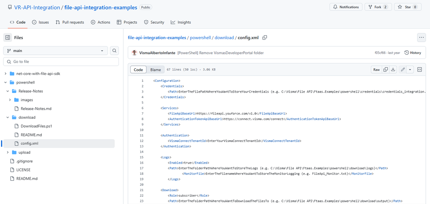View file commit History
430x204 pixels.
(x=413, y=53)
